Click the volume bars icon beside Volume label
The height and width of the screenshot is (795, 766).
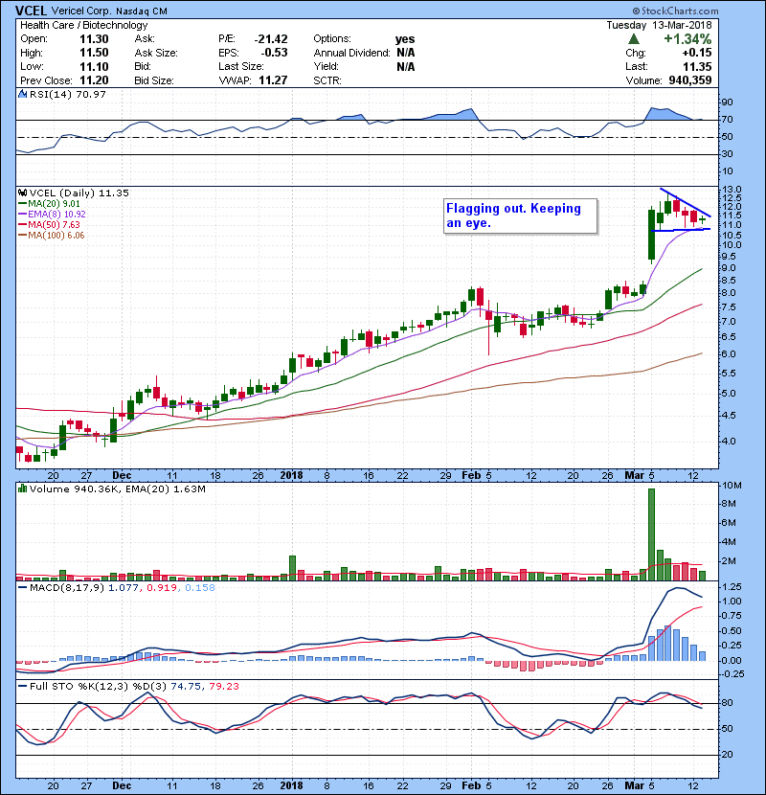point(22,488)
